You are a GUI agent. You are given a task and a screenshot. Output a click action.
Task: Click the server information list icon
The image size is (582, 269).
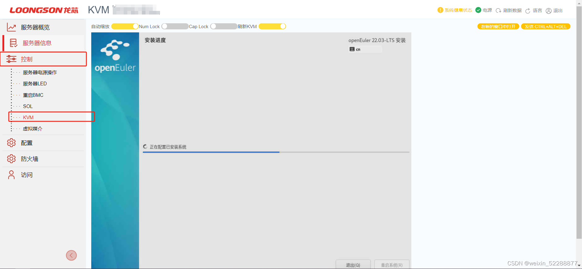click(13, 43)
